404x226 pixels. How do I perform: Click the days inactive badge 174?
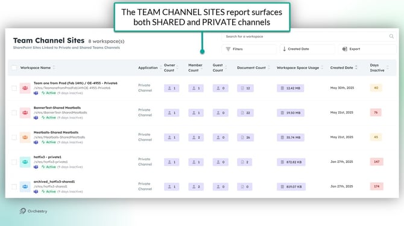point(377,186)
